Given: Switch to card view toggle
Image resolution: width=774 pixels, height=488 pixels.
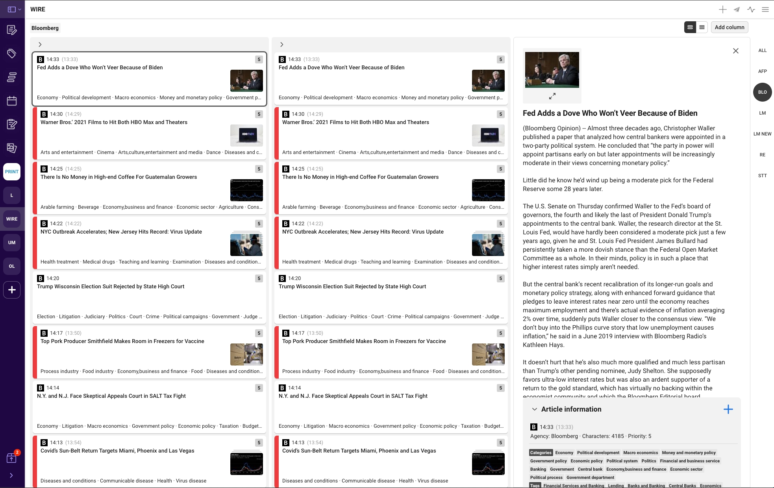Looking at the screenshot, I should tap(690, 27).
